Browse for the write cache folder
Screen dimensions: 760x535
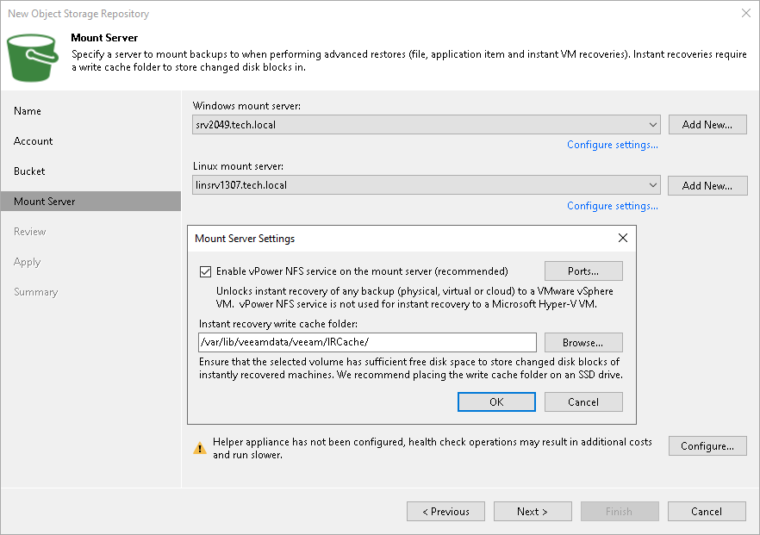[583, 343]
